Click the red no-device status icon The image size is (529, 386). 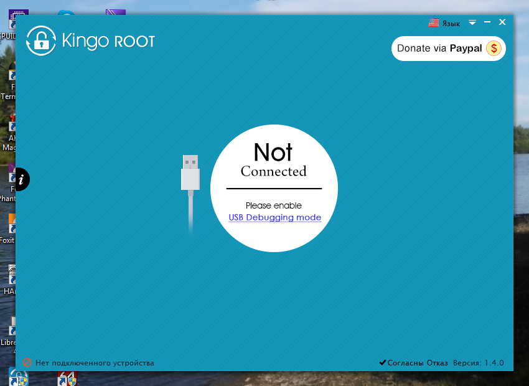27,362
